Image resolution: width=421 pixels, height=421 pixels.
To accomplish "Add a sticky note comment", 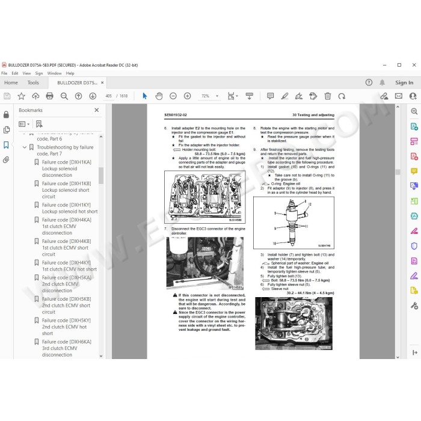I will pyautogui.click(x=271, y=96).
